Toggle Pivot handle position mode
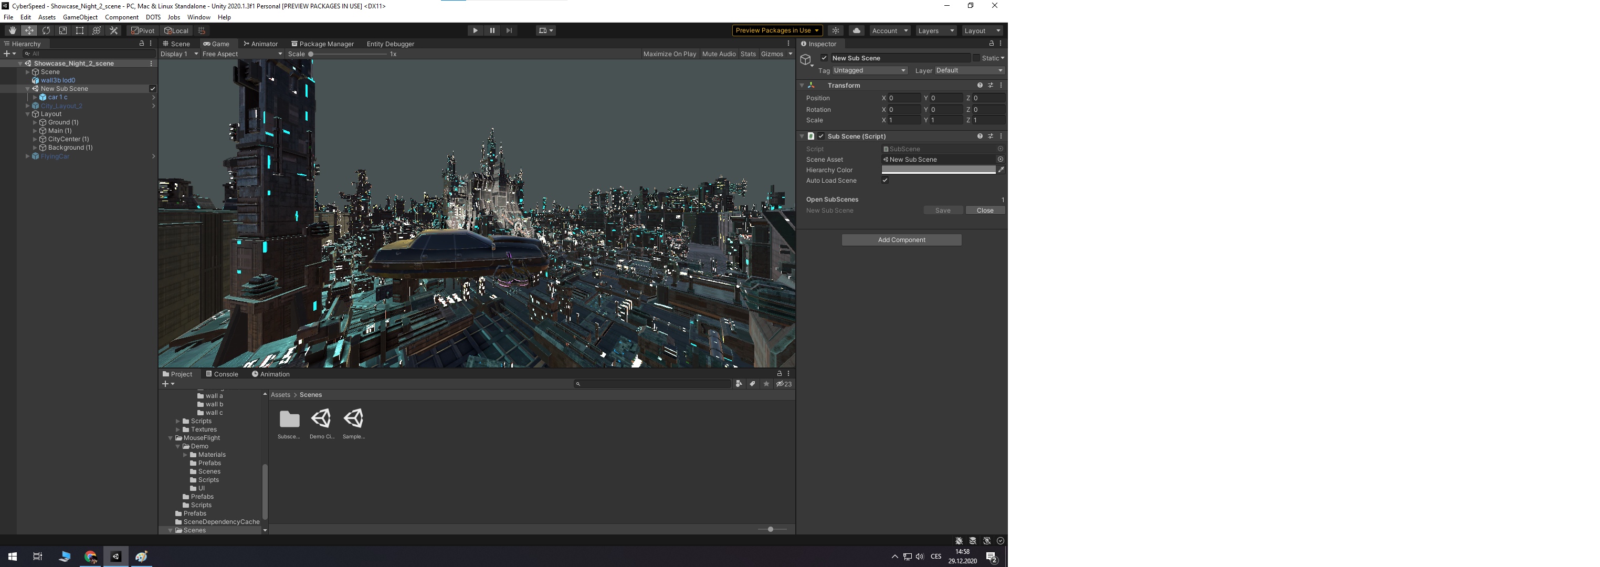This screenshot has width=1600, height=567. coord(143,30)
